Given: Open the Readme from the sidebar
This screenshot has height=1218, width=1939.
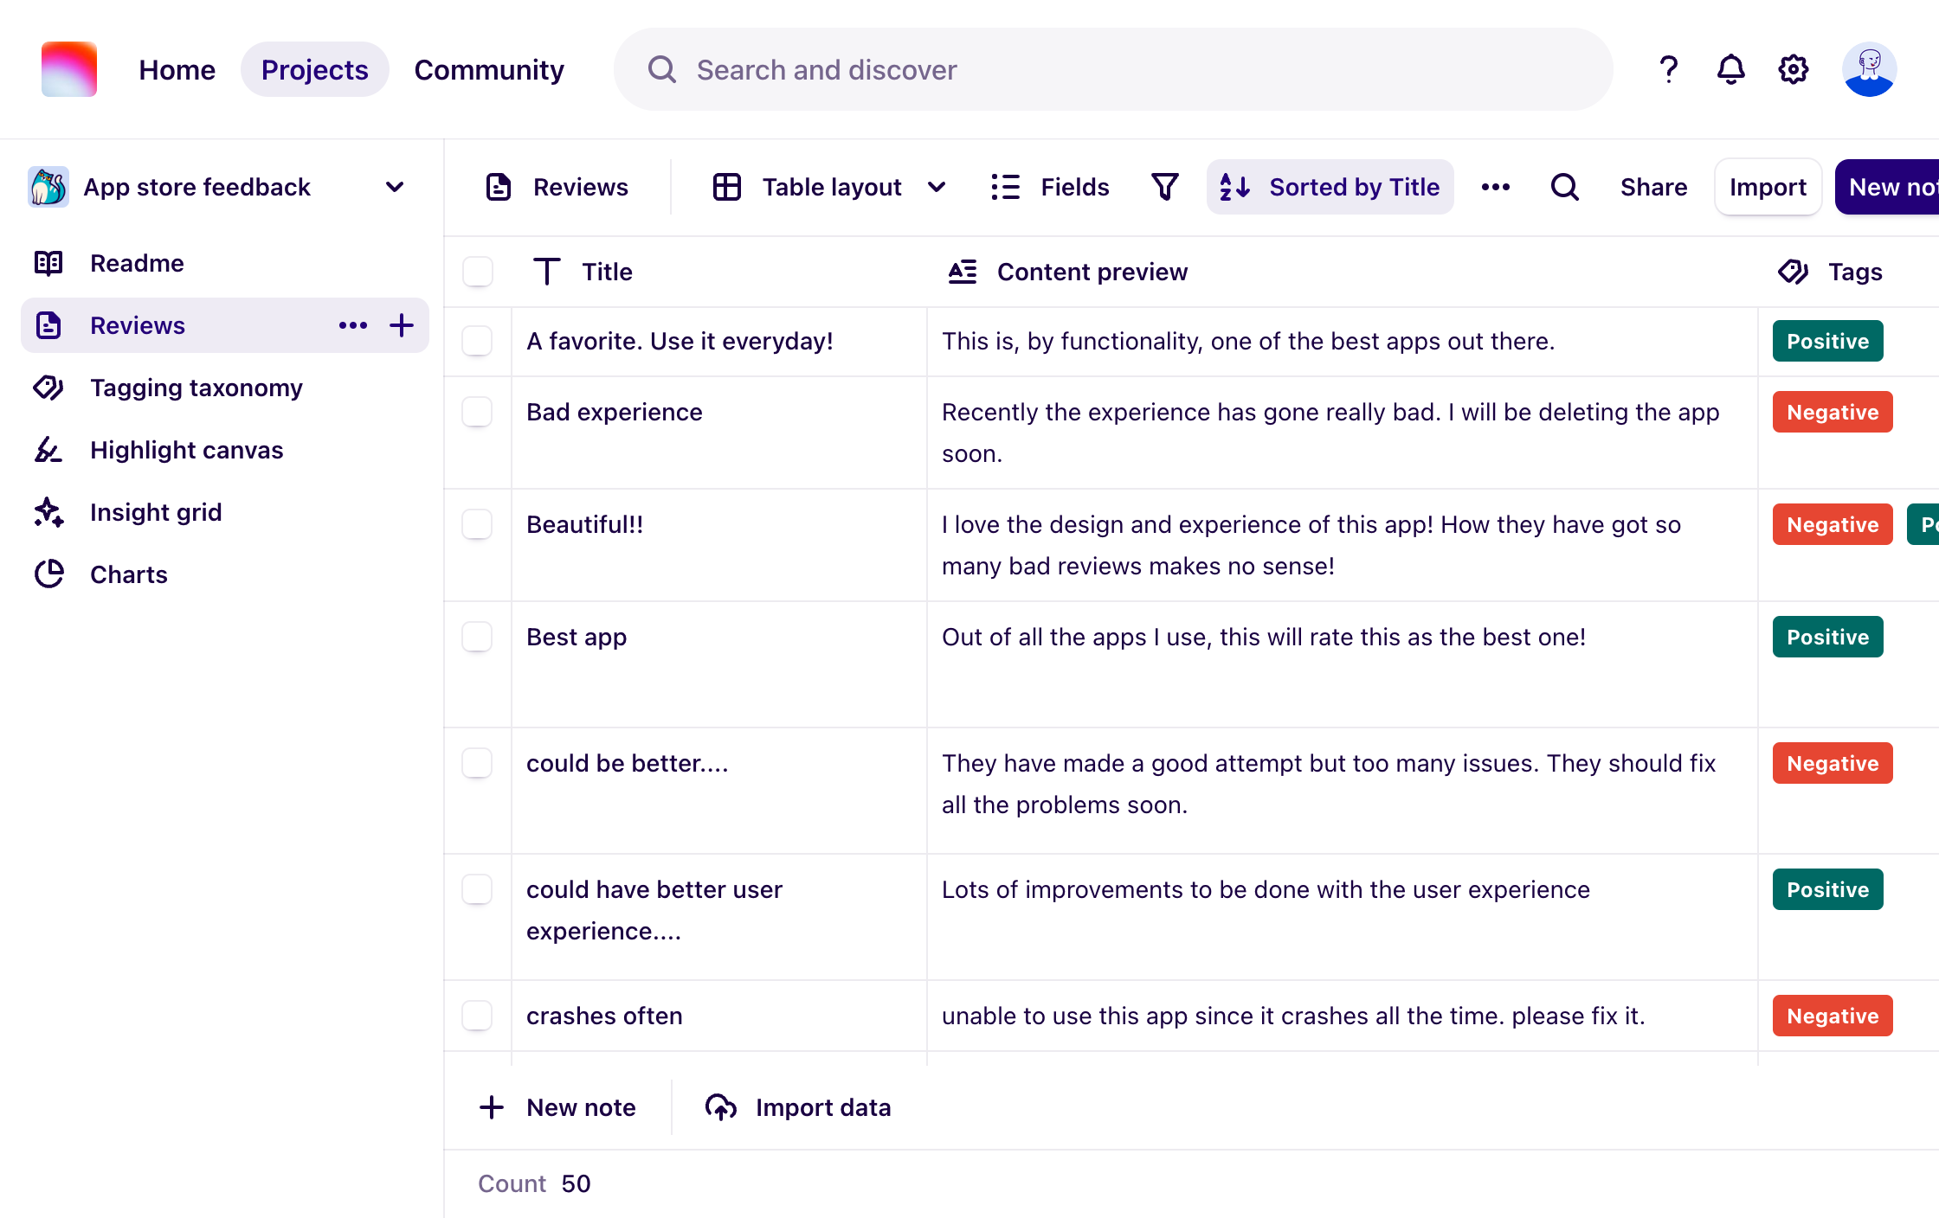Looking at the screenshot, I should pyautogui.click(x=136, y=263).
